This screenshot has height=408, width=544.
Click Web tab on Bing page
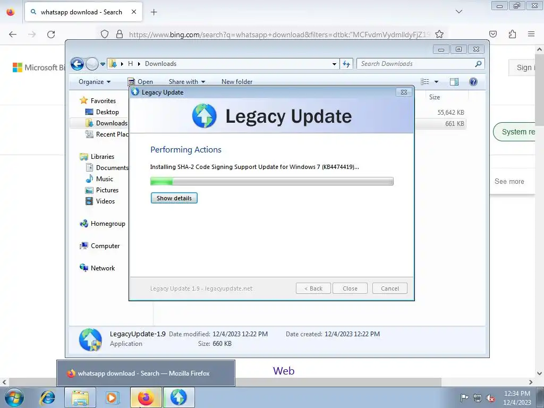[x=284, y=371]
